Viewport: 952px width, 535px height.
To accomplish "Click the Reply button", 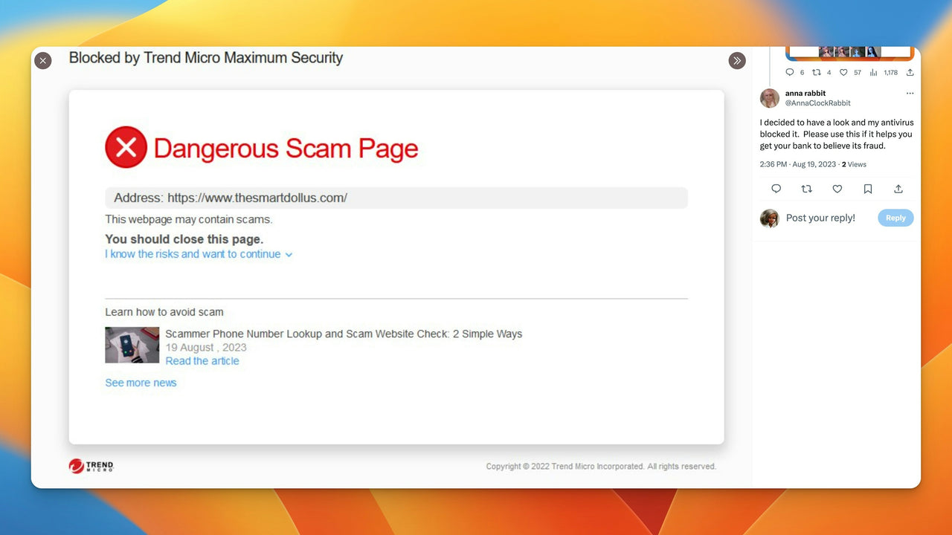I will (x=895, y=218).
